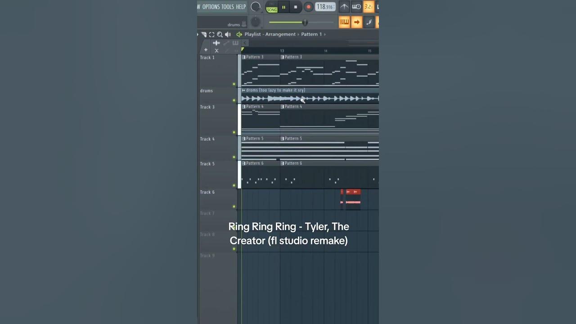This screenshot has width=576, height=324.
Task: Click timeline bar marker 14
Action: pyautogui.click(x=326, y=51)
